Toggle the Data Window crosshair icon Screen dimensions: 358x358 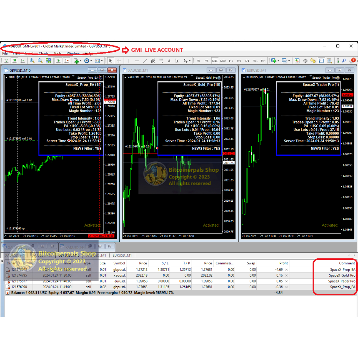[x=305, y=61]
